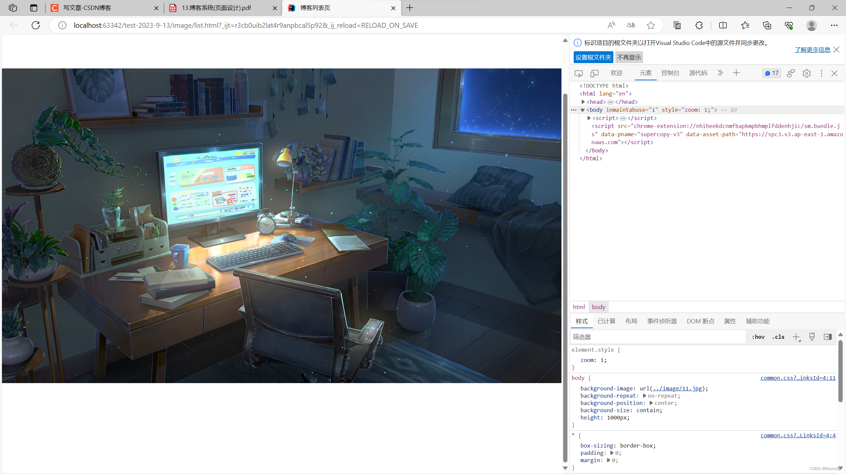Switch to the 写文章-CSDN博客 browser tab
This screenshot has width=846, height=474.
coord(104,8)
